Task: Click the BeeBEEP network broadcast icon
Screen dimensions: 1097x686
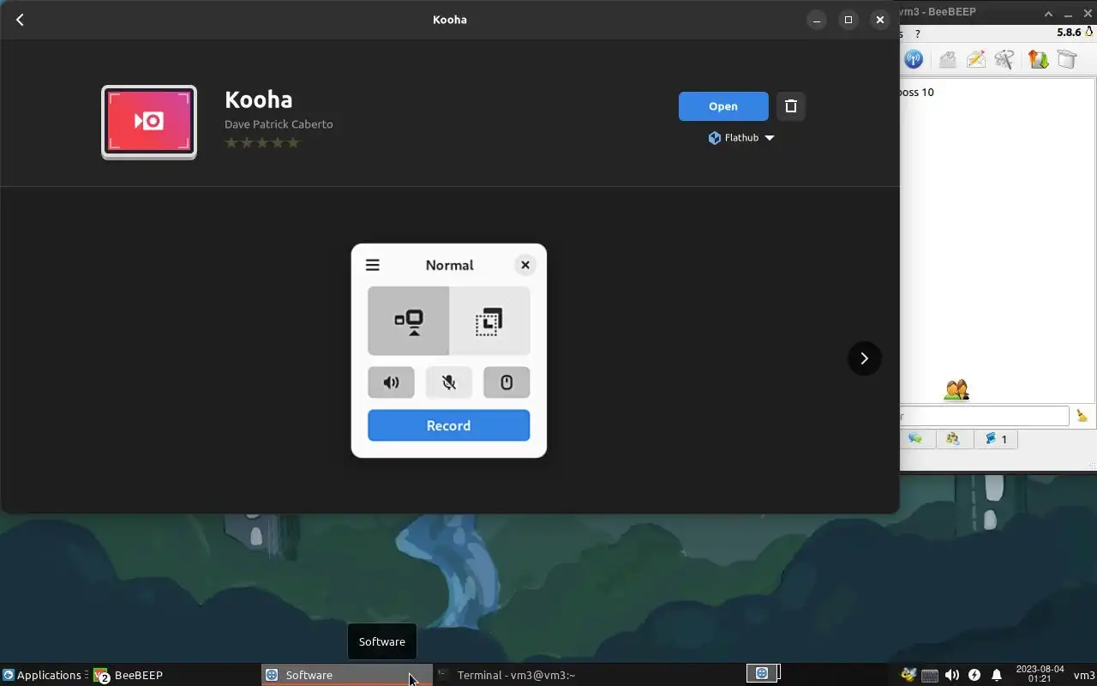Action: (914, 59)
